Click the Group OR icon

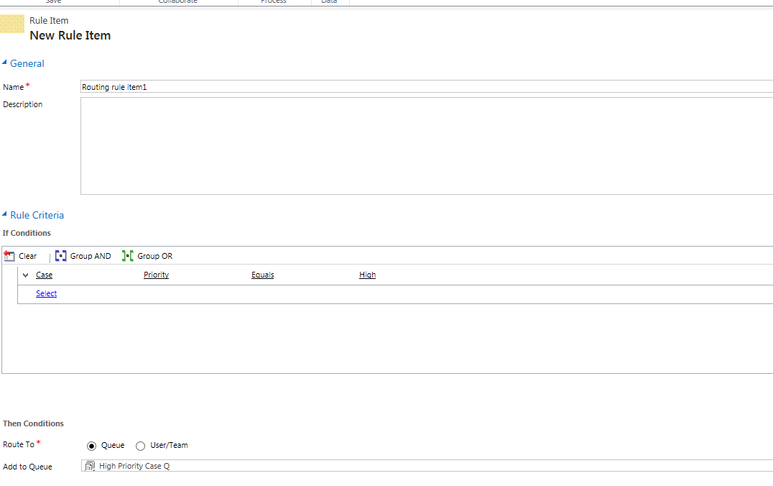[x=127, y=255]
